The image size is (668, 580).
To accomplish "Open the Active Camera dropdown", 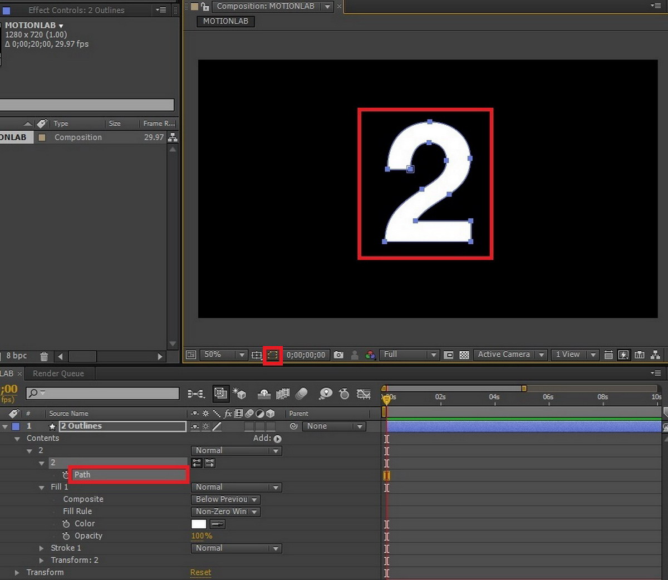I will pyautogui.click(x=510, y=355).
